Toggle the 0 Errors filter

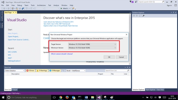(x=30, y=71)
